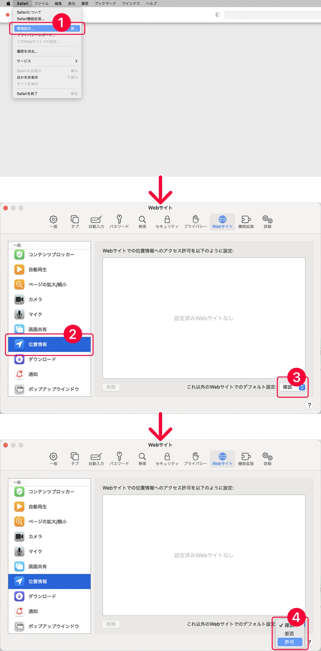Select 画面共有 in window with closed 確認 popup

pos(49,329)
